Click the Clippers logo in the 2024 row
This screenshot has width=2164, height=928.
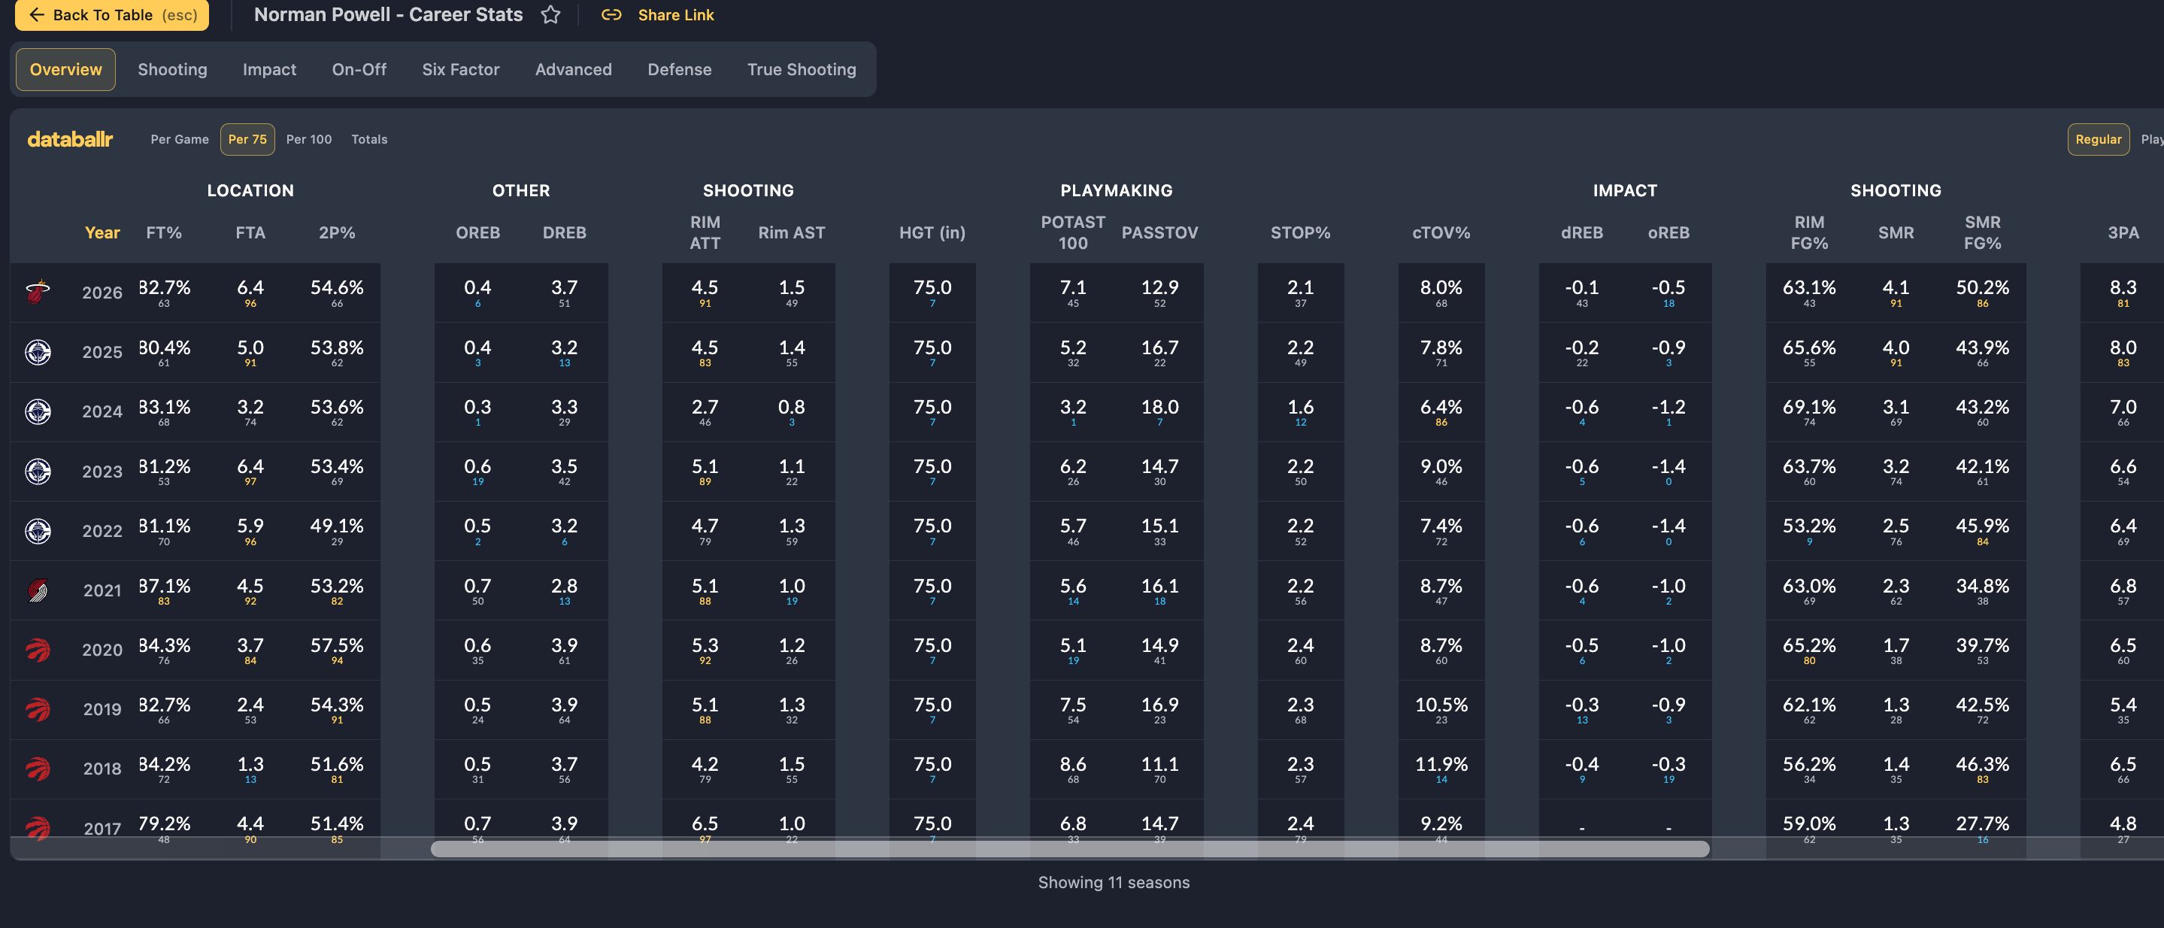[x=38, y=411]
